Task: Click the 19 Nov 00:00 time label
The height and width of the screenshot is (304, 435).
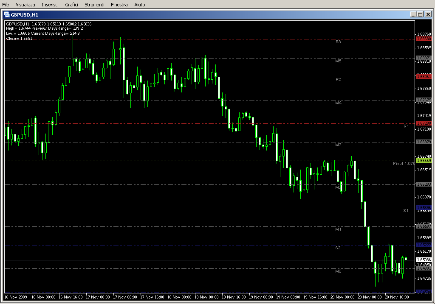Action: 261,297
